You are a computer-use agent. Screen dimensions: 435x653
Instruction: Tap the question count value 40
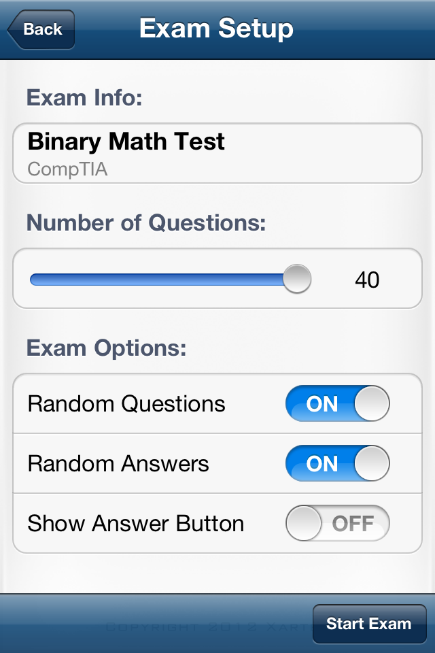click(367, 280)
